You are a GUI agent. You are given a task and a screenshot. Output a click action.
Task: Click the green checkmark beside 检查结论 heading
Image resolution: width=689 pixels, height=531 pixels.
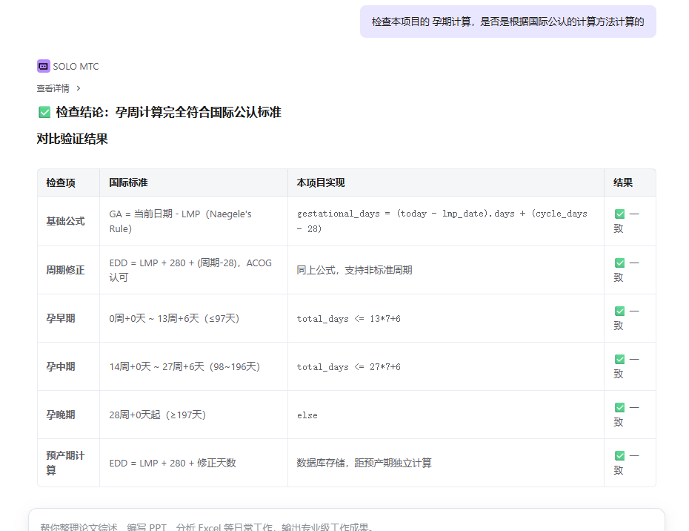click(x=44, y=113)
